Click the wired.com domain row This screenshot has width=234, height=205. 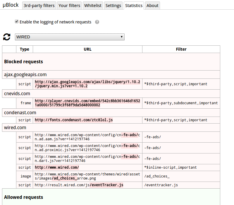click(x=111, y=127)
